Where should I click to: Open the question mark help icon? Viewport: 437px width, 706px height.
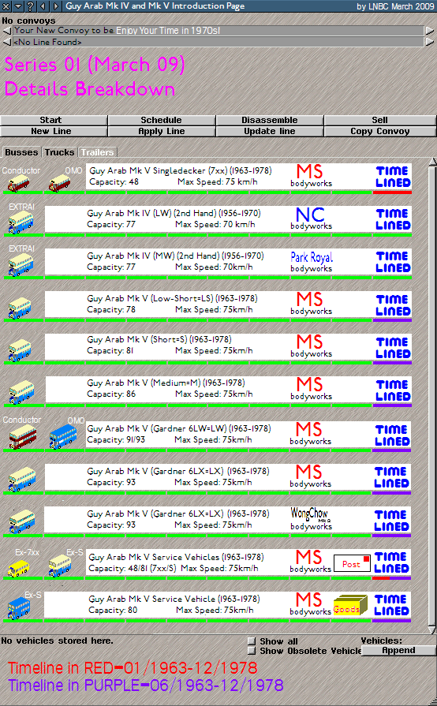coord(31,6)
